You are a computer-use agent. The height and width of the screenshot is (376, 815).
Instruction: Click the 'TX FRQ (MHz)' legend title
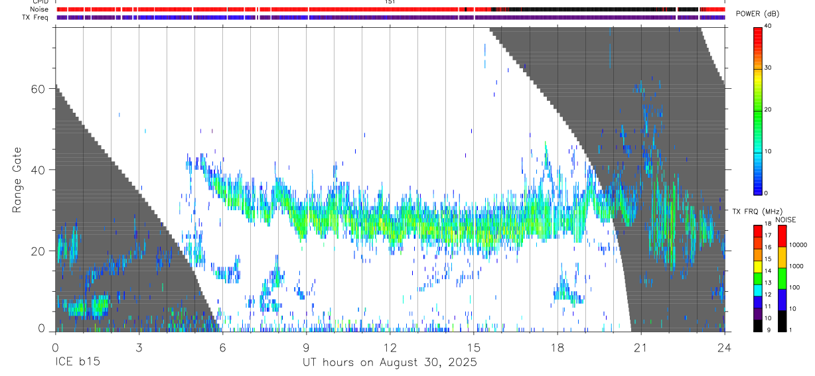coord(757,211)
